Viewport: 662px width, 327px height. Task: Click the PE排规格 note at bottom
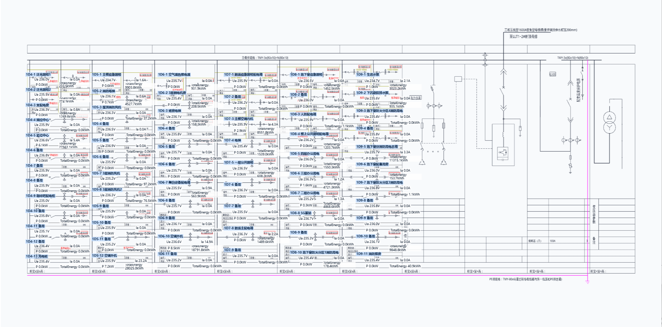coord(526,279)
